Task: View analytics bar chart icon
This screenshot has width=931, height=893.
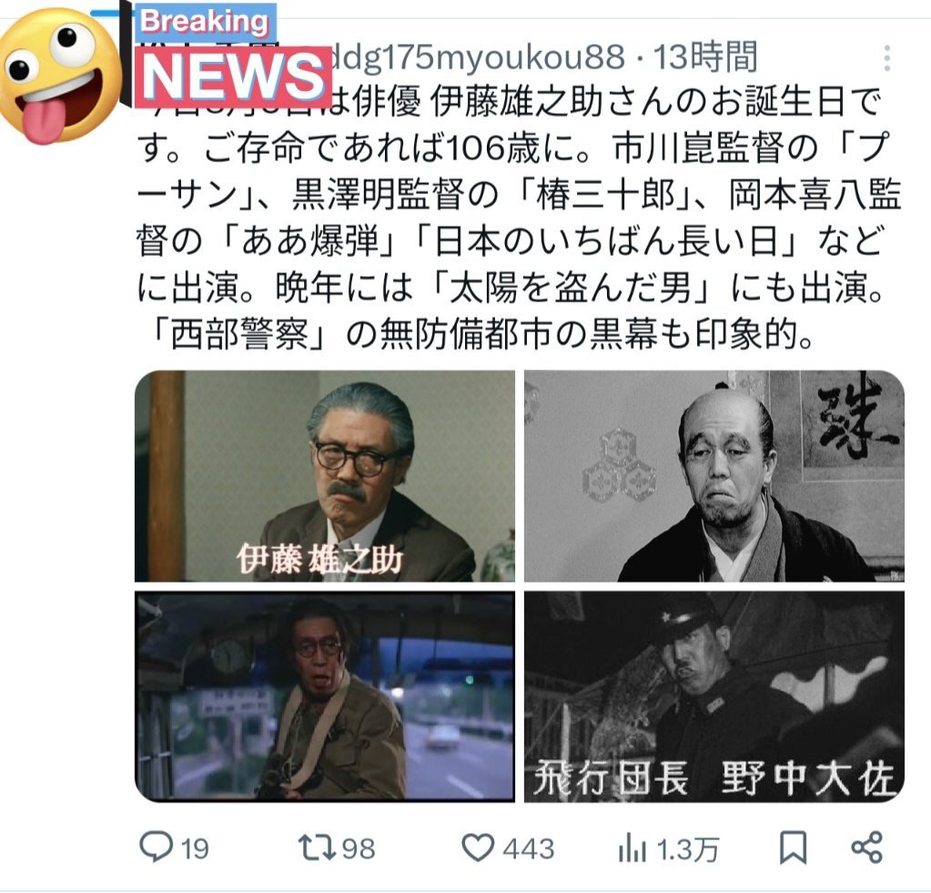Action: 632,847
